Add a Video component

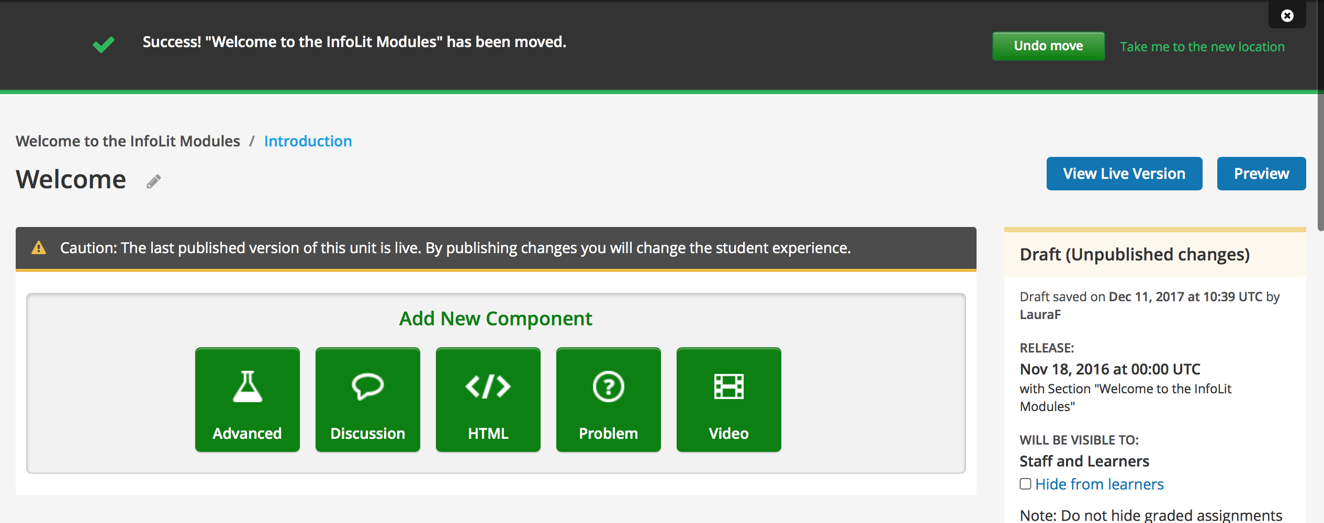click(x=729, y=400)
